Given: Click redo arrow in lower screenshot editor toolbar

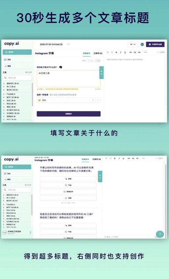Looking at the screenshot, I should [111, 158].
